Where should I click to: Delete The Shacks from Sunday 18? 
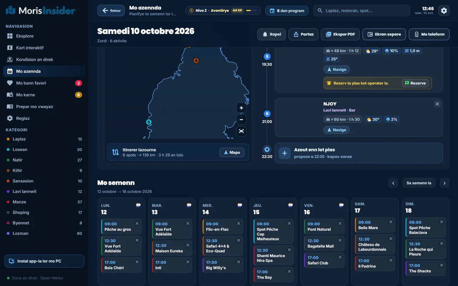442,265
